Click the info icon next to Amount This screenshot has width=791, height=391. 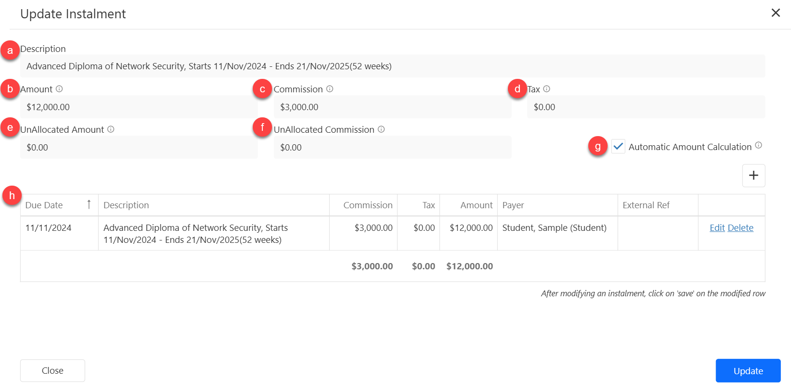coord(59,89)
